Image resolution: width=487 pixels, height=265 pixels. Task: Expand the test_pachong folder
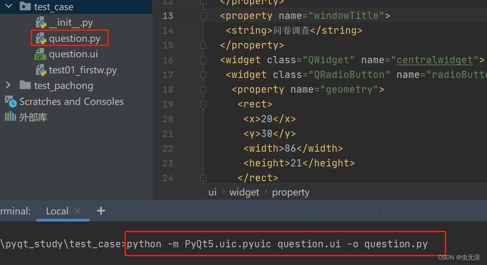[8, 85]
